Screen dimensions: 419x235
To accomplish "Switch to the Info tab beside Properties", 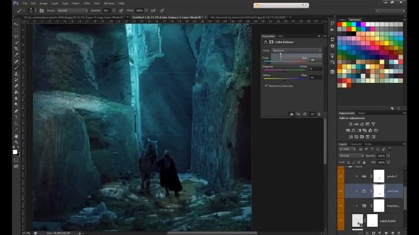I will pyautogui.click(x=280, y=37).
